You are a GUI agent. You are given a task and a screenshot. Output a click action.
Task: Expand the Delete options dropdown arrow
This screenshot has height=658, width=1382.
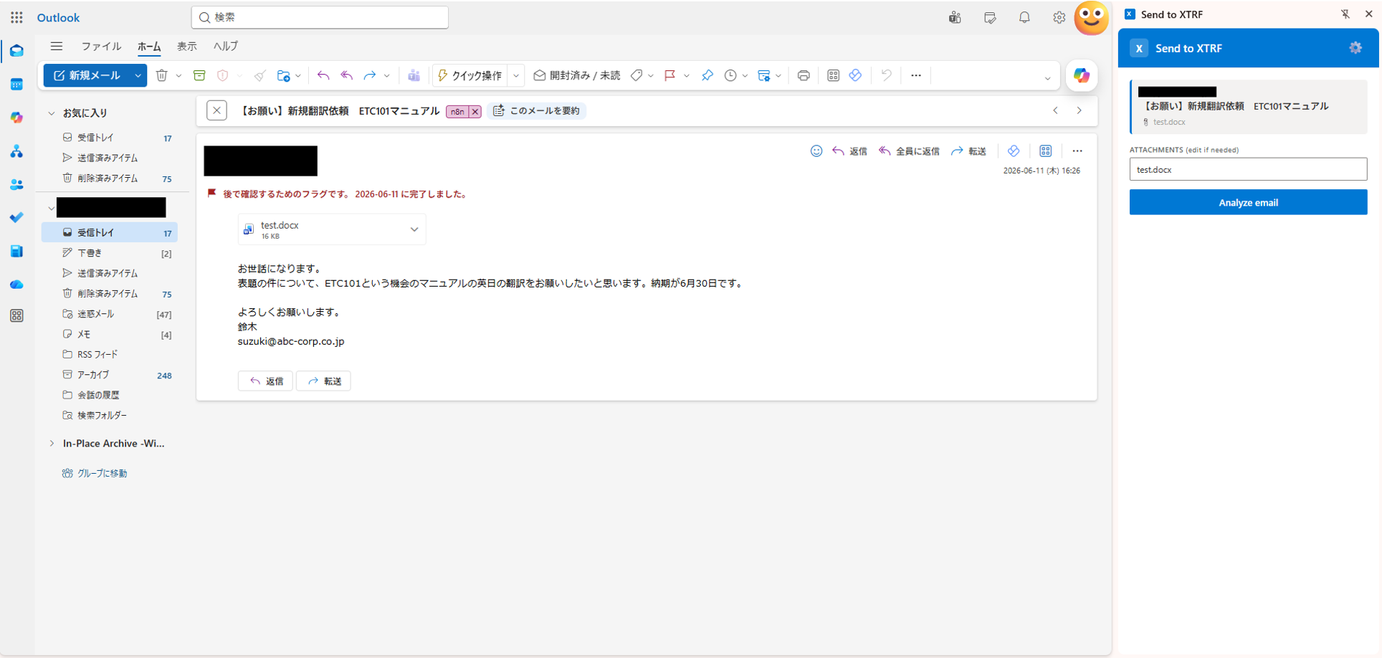click(x=178, y=75)
